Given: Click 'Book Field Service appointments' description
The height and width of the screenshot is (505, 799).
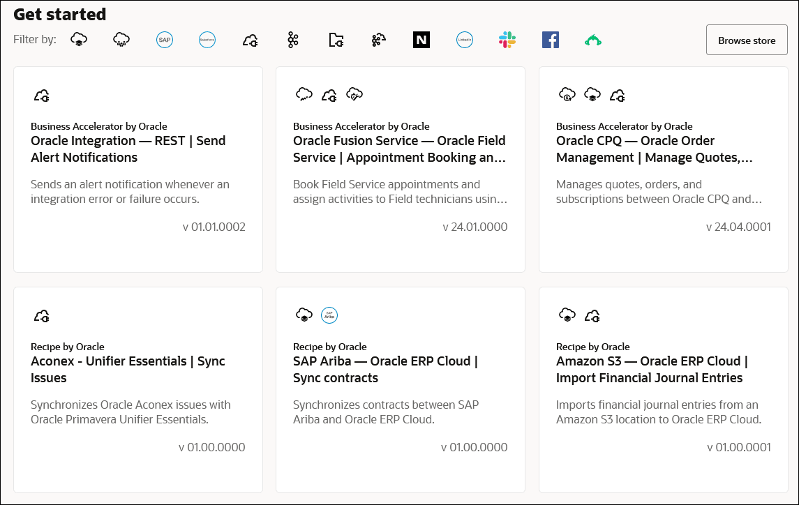Looking at the screenshot, I should 400,192.
